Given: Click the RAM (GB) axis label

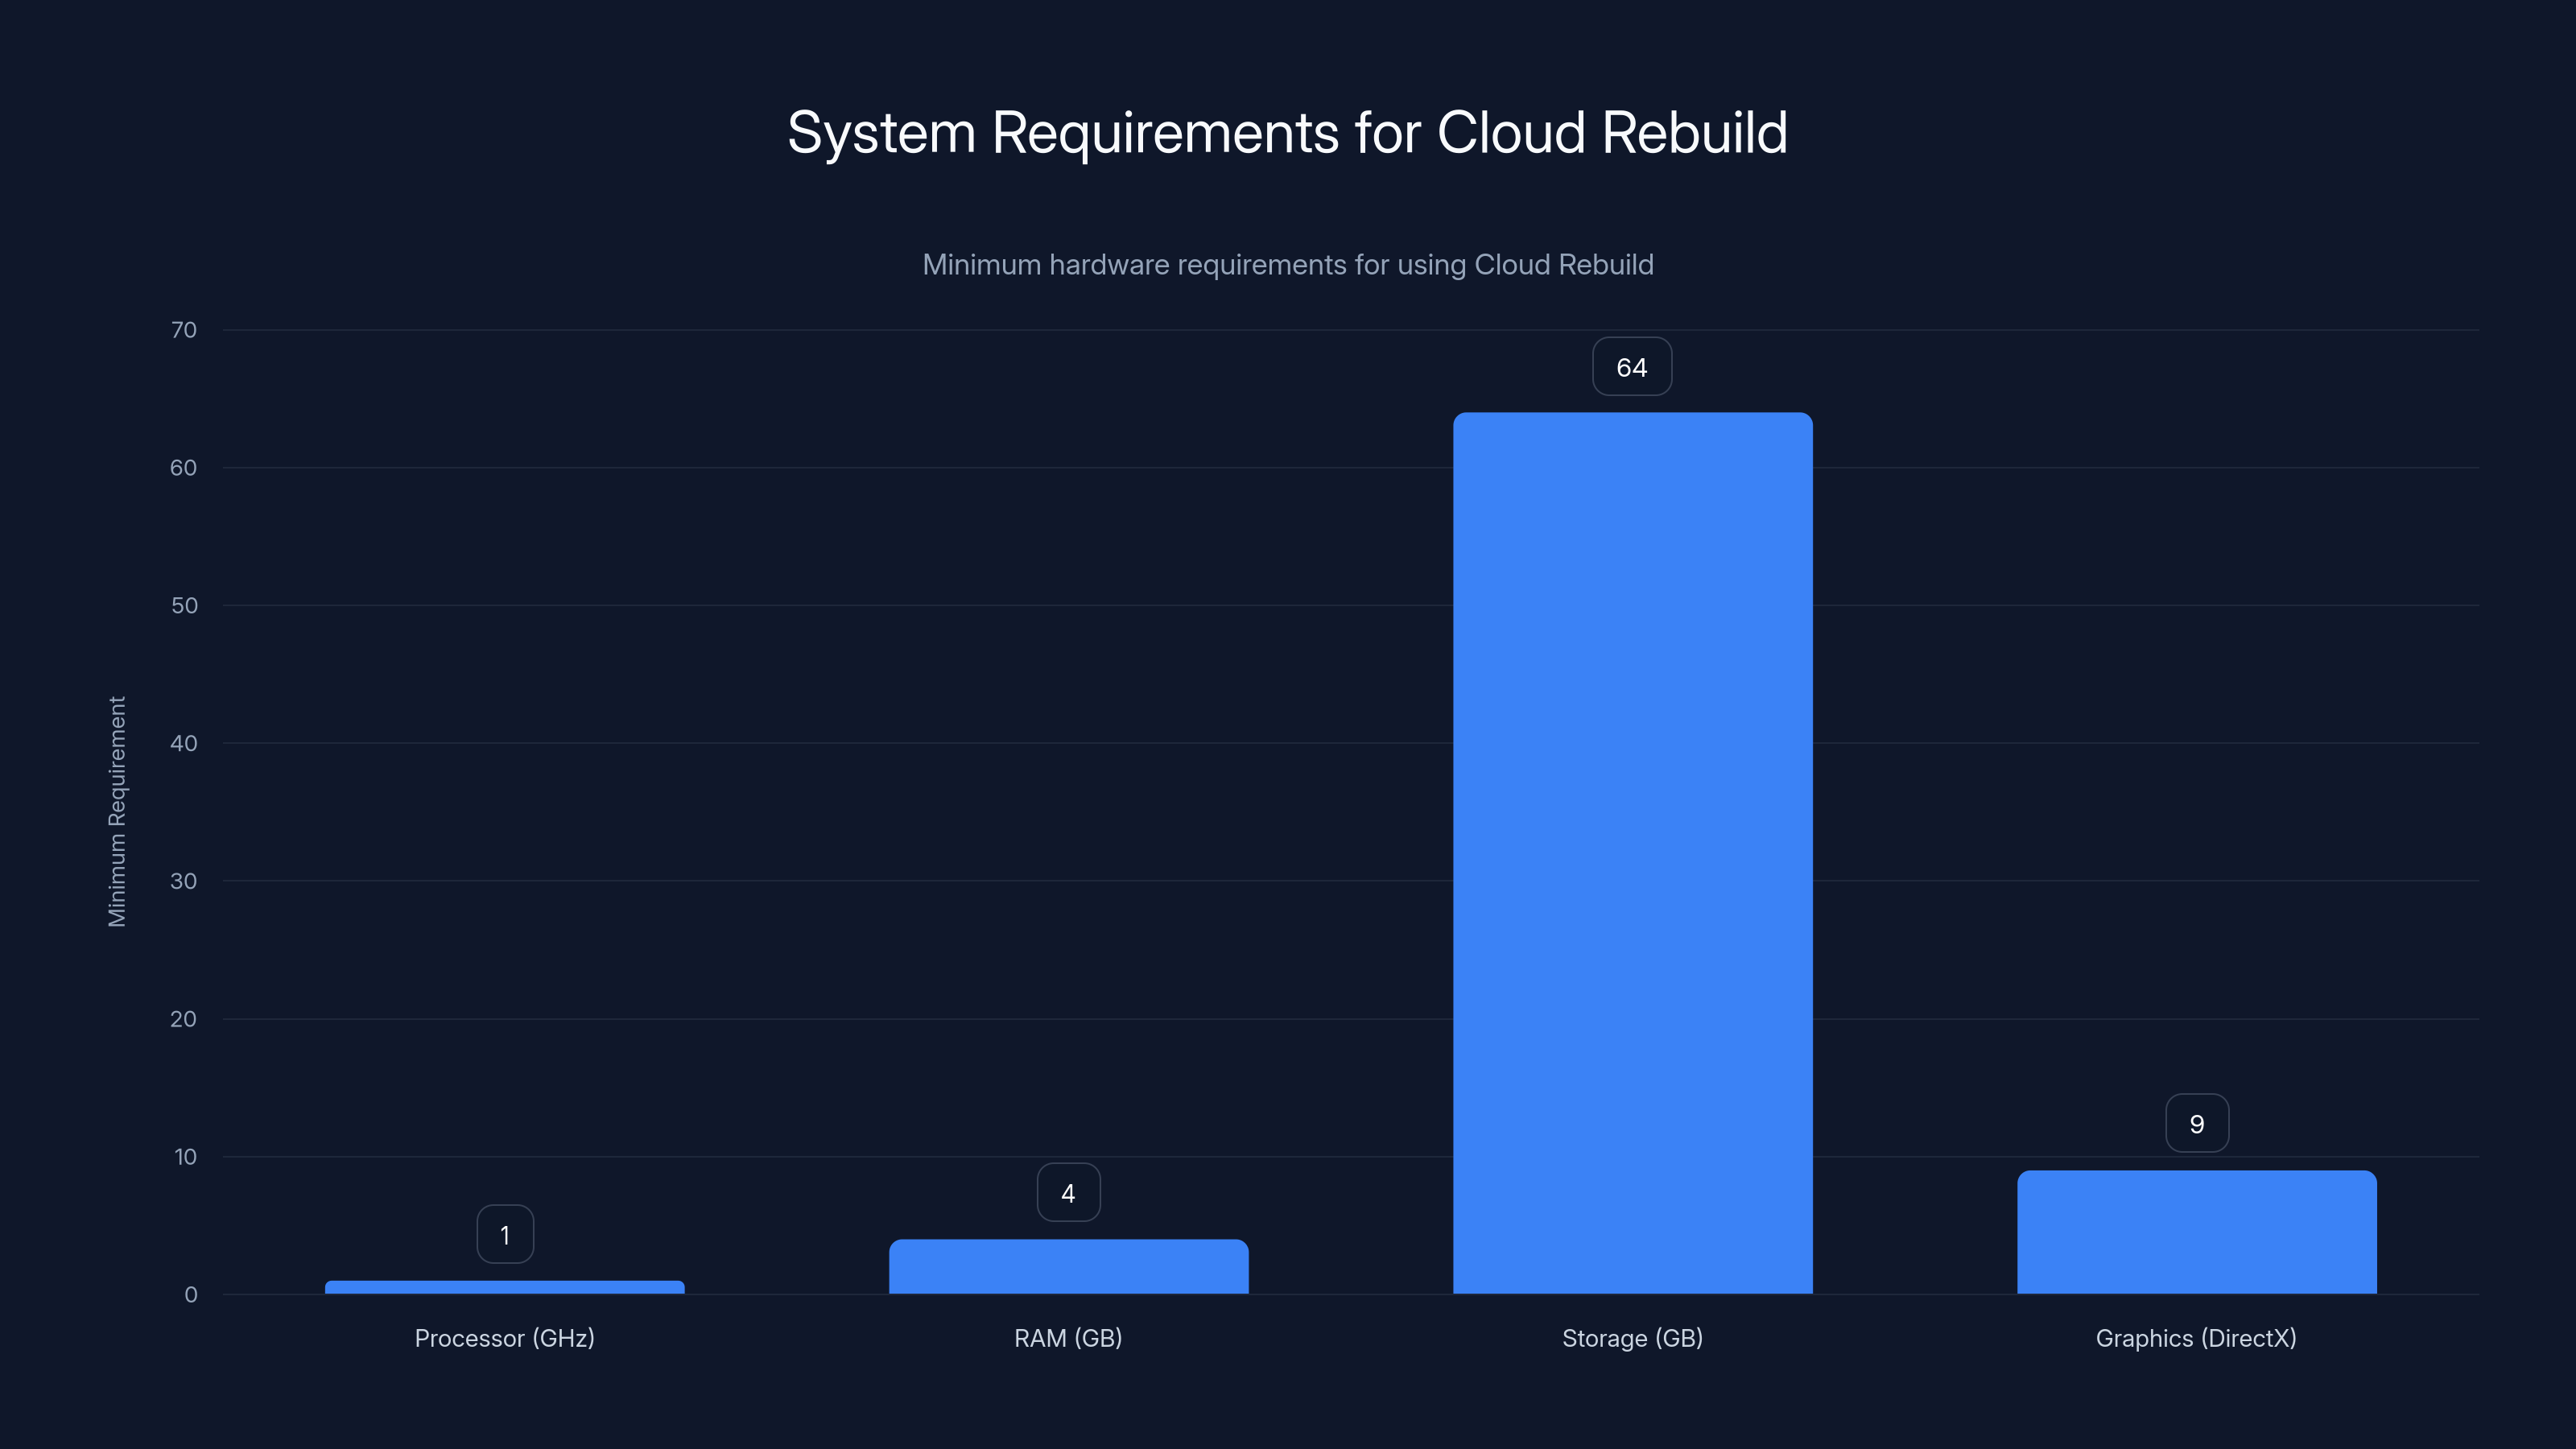Looking at the screenshot, I should pos(1068,1338).
